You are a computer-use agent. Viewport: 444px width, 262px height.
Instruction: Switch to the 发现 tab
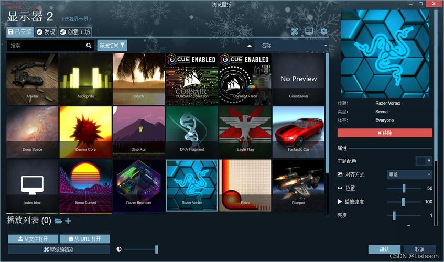click(46, 32)
